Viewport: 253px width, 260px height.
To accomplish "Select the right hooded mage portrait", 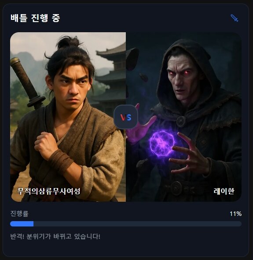I will (x=183, y=117).
